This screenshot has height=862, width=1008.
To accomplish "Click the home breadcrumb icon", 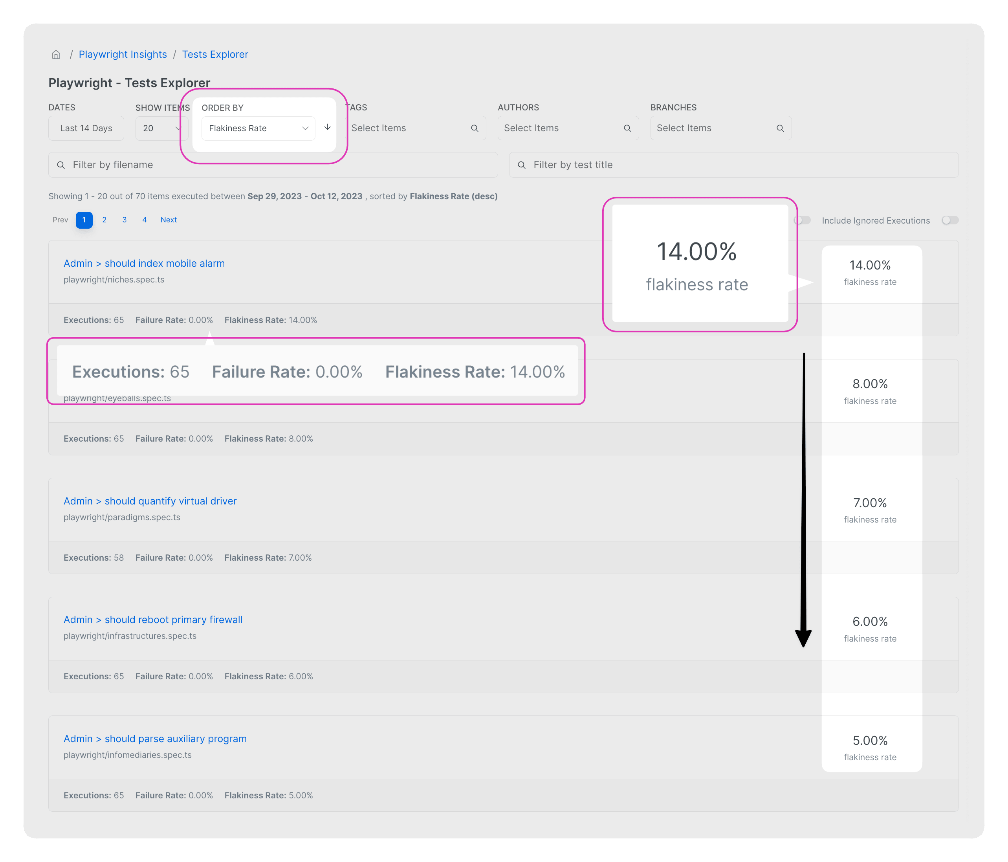I will click(56, 55).
